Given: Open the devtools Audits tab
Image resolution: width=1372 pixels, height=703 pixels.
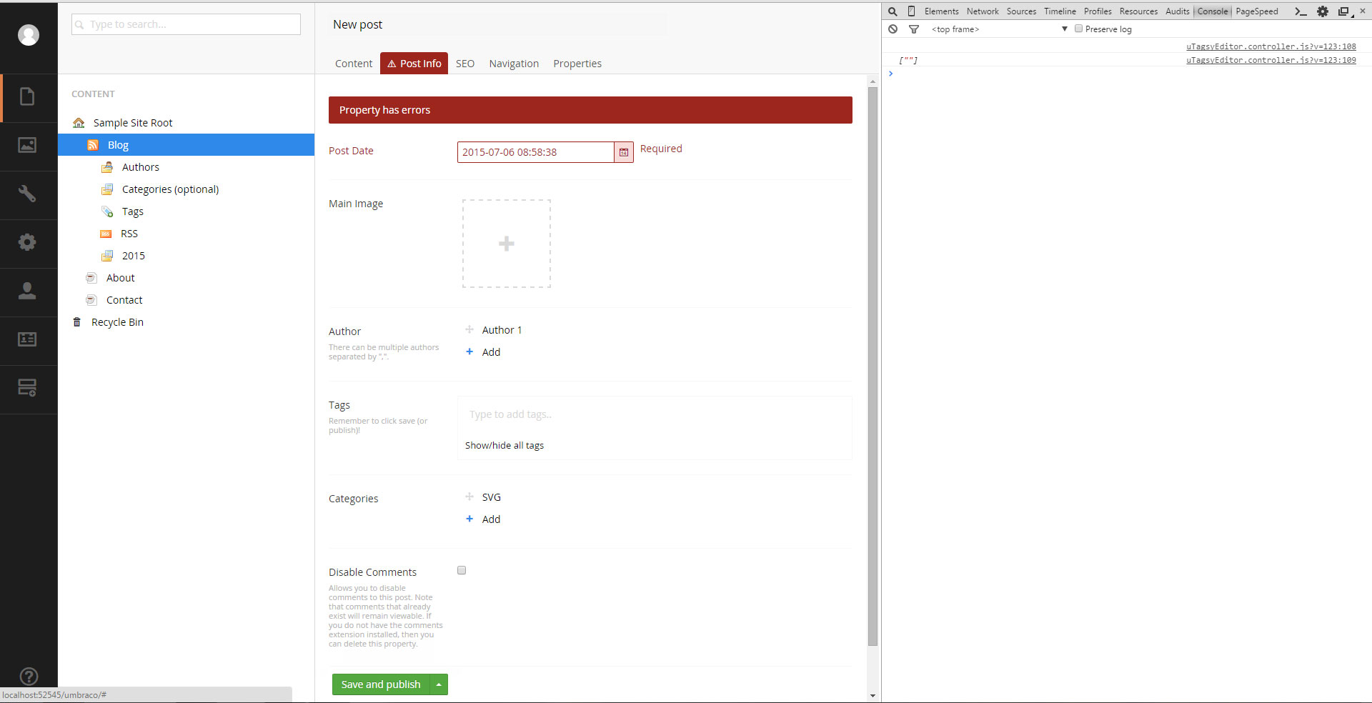Looking at the screenshot, I should click(x=1178, y=11).
